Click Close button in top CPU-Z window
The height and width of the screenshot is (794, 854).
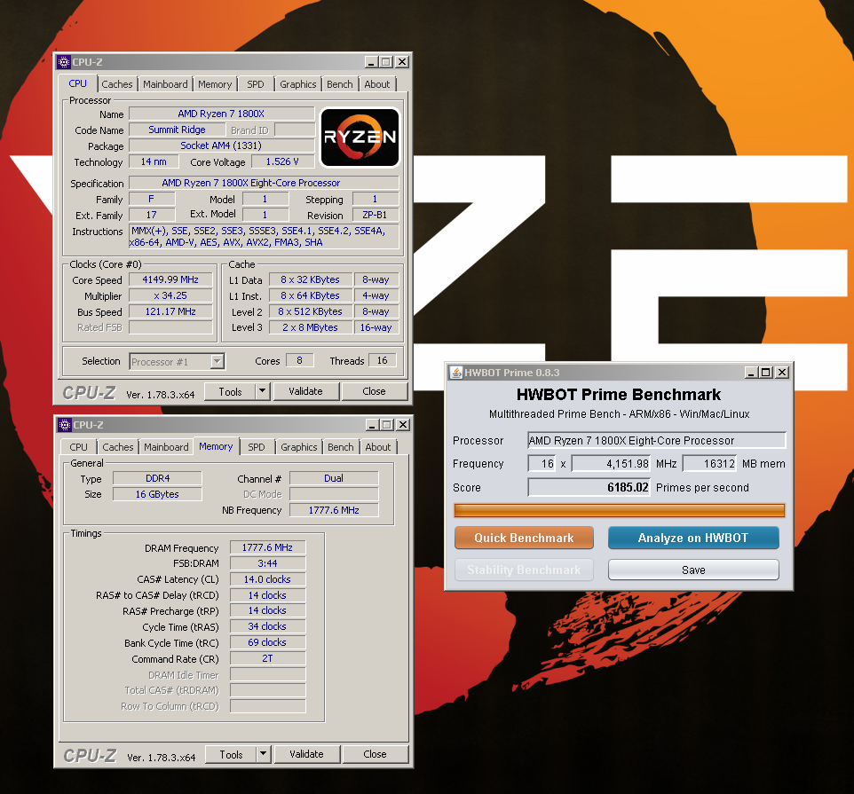click(374, 391)
